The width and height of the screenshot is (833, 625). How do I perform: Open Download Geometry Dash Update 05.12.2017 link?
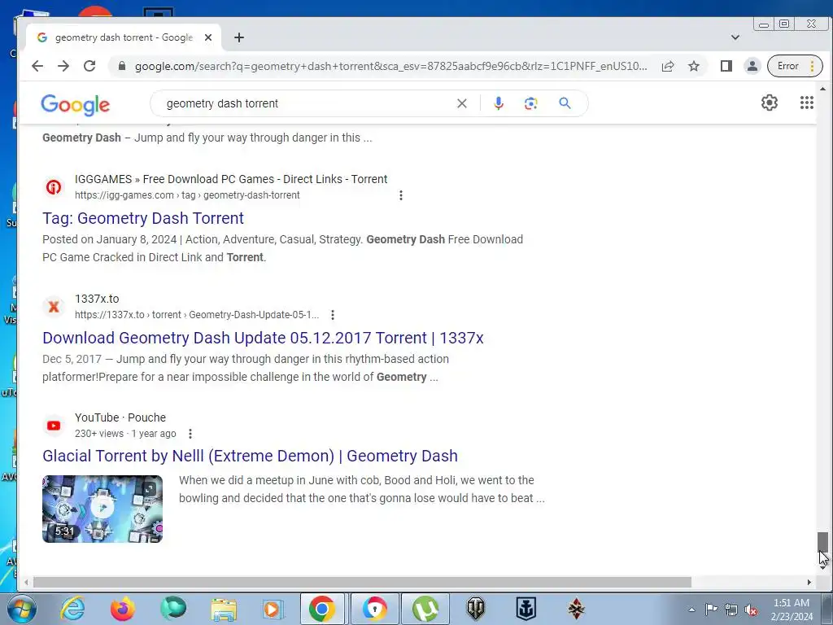(263, 338)
